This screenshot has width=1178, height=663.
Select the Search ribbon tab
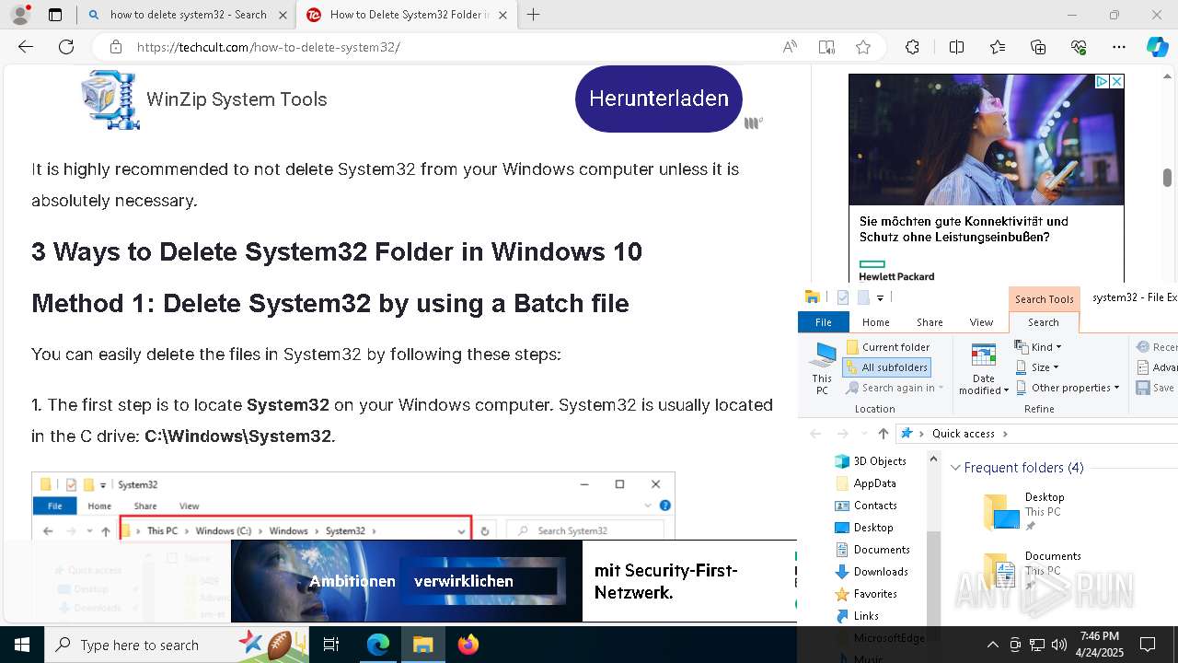click(x=1044, y=322)
